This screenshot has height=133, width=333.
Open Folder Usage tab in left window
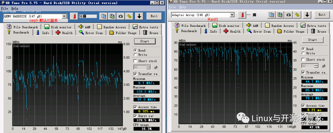click(123, 33)
